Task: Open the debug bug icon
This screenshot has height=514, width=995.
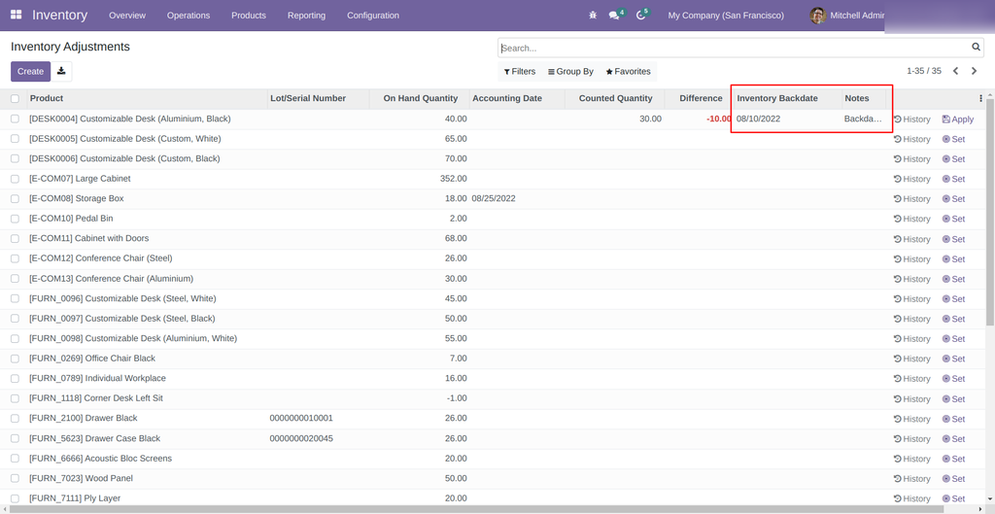Action: tap(593, 16)
